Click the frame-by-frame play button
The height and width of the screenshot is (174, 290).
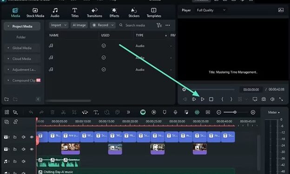(x=194, y=99)
